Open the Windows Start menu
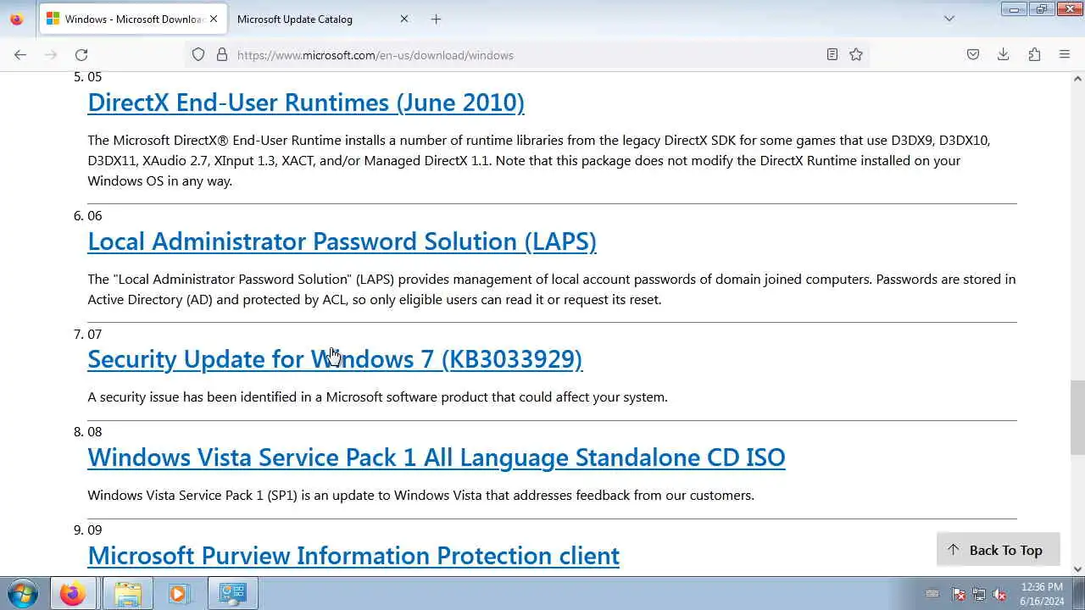Screen dimensions: 1085x610 point(23,593)
